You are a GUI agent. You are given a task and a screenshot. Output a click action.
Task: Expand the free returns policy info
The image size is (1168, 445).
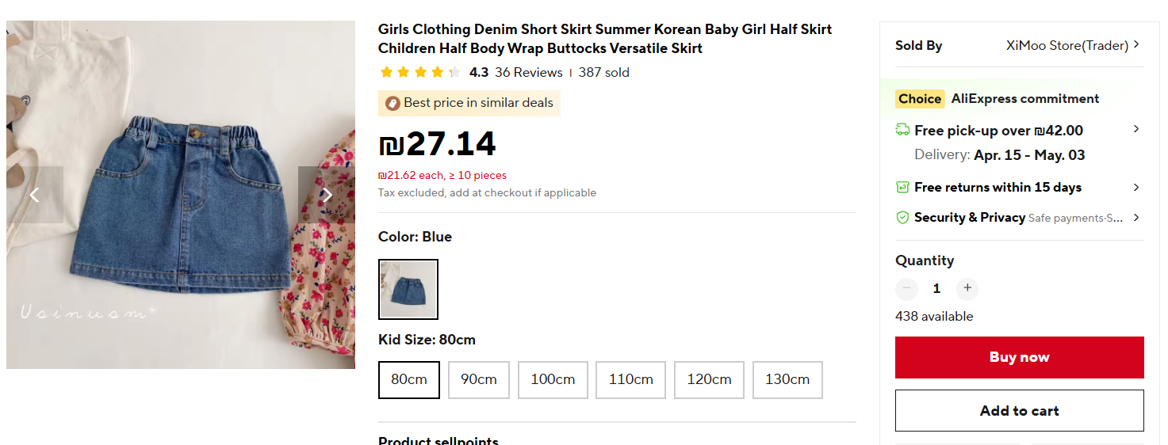click(1136, 188)
